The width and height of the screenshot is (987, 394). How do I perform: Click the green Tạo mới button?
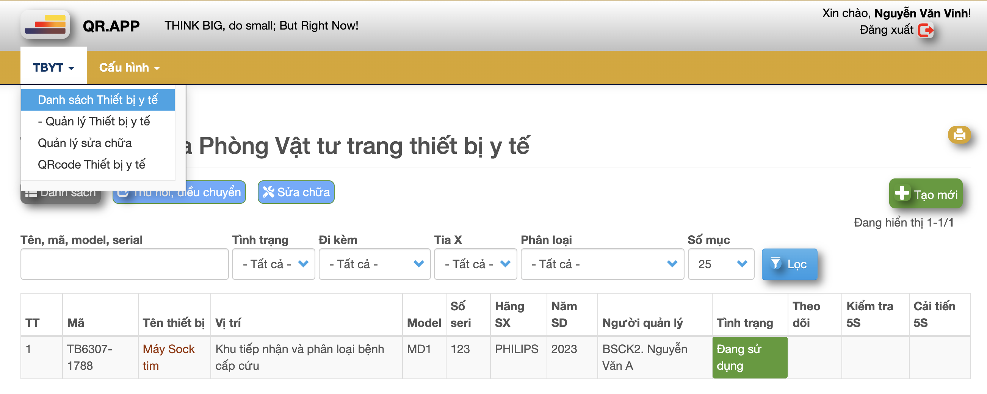click(925, 194)
